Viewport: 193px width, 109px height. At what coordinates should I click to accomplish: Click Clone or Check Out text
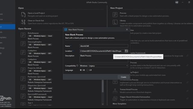pyautogui.click(x=36, y=21)
